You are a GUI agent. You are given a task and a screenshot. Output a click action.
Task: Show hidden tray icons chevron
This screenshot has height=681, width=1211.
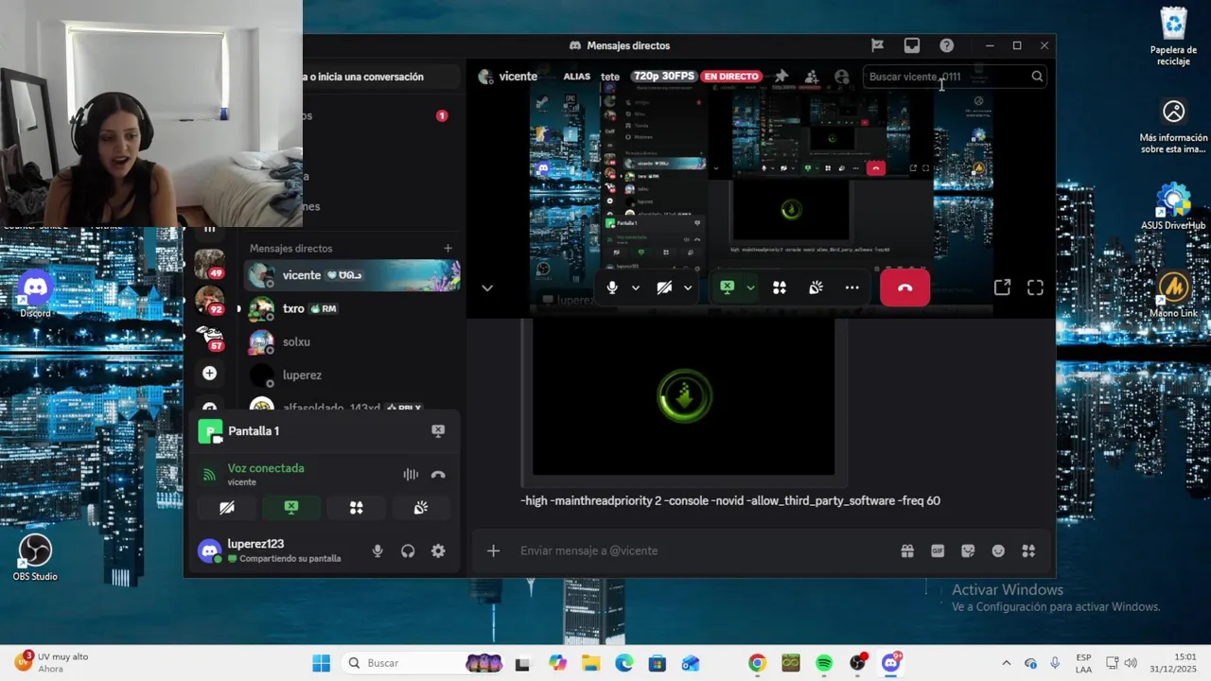point(1006,663)
